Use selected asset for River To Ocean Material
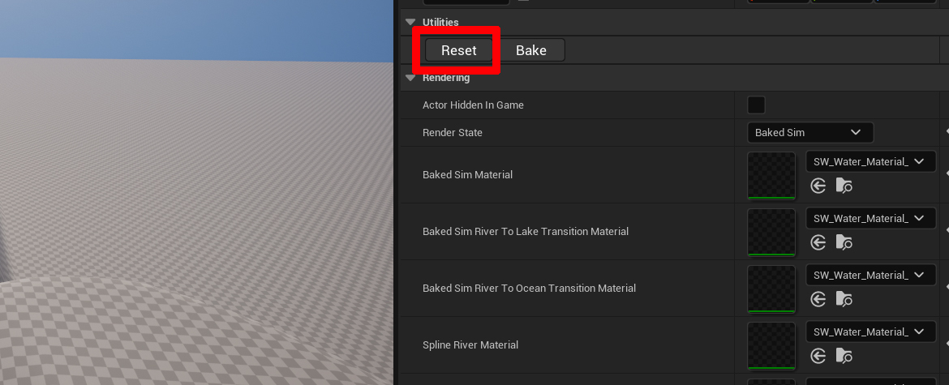The height and width of the screenshot is (385, 949). coord(818,300)
